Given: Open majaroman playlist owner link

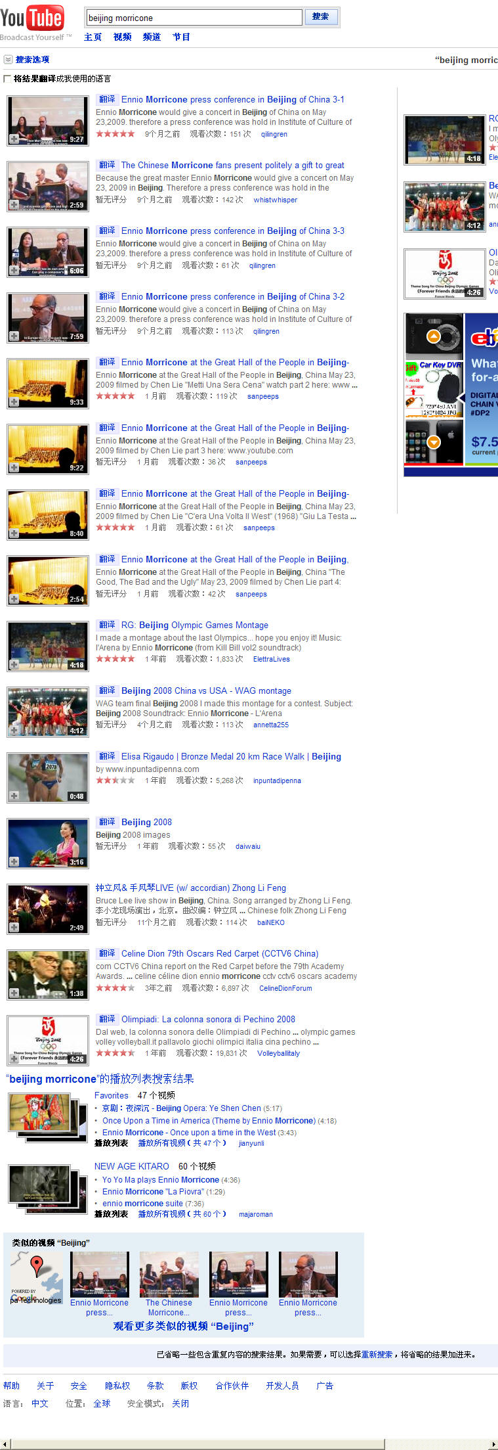Looking at the screenshot, I should point(256,1214).
